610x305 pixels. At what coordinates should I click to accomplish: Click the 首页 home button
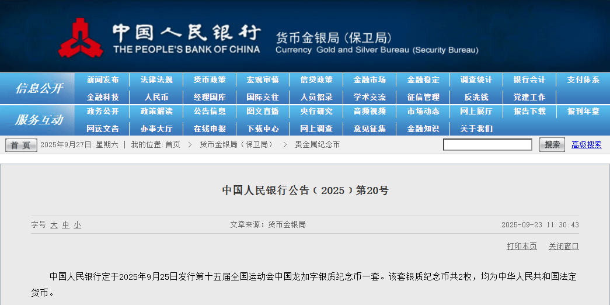click(21, 145)
